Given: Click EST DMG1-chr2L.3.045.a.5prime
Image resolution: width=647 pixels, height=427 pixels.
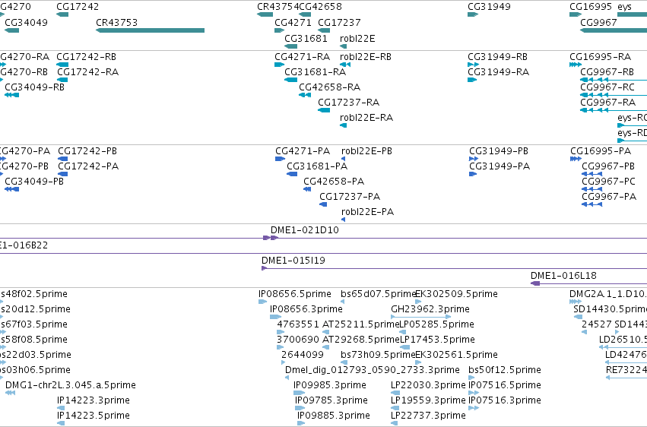Looking at the screenshot, I should point(71,385).
